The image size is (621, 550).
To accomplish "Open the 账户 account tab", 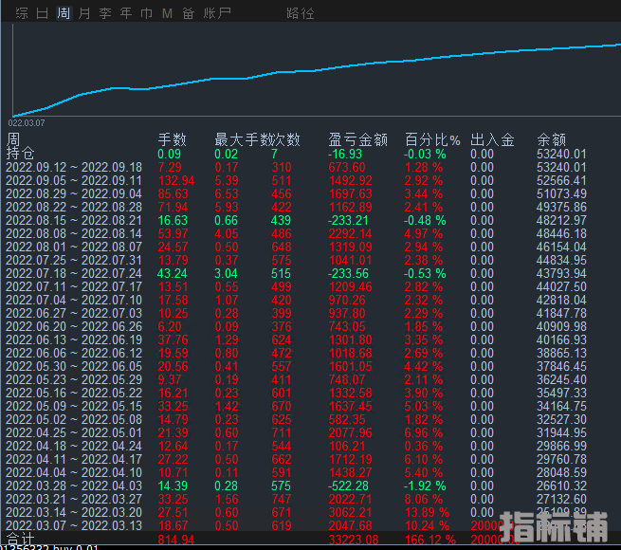I will point(218,13).
